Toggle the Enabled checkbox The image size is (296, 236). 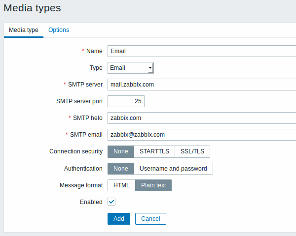point(111,202)
